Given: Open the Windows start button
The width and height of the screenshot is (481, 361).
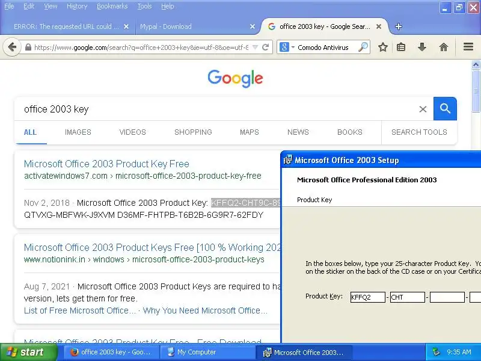Looking at the screenshot, I should coord(28,352).
